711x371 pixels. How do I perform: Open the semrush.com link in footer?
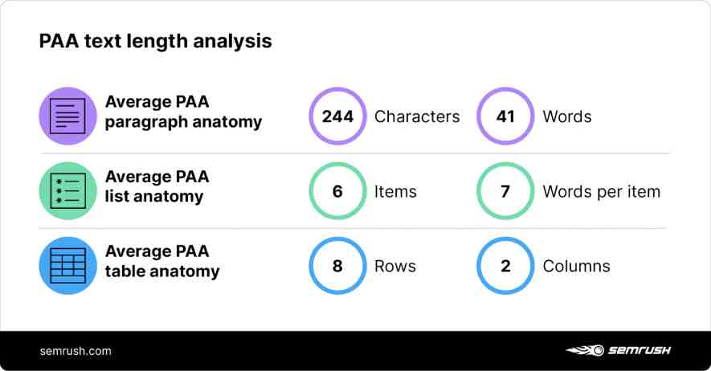(76, 351)
